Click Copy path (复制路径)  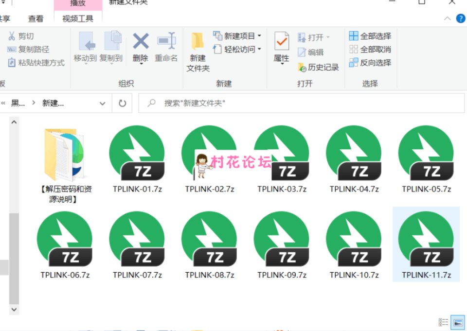28,50
